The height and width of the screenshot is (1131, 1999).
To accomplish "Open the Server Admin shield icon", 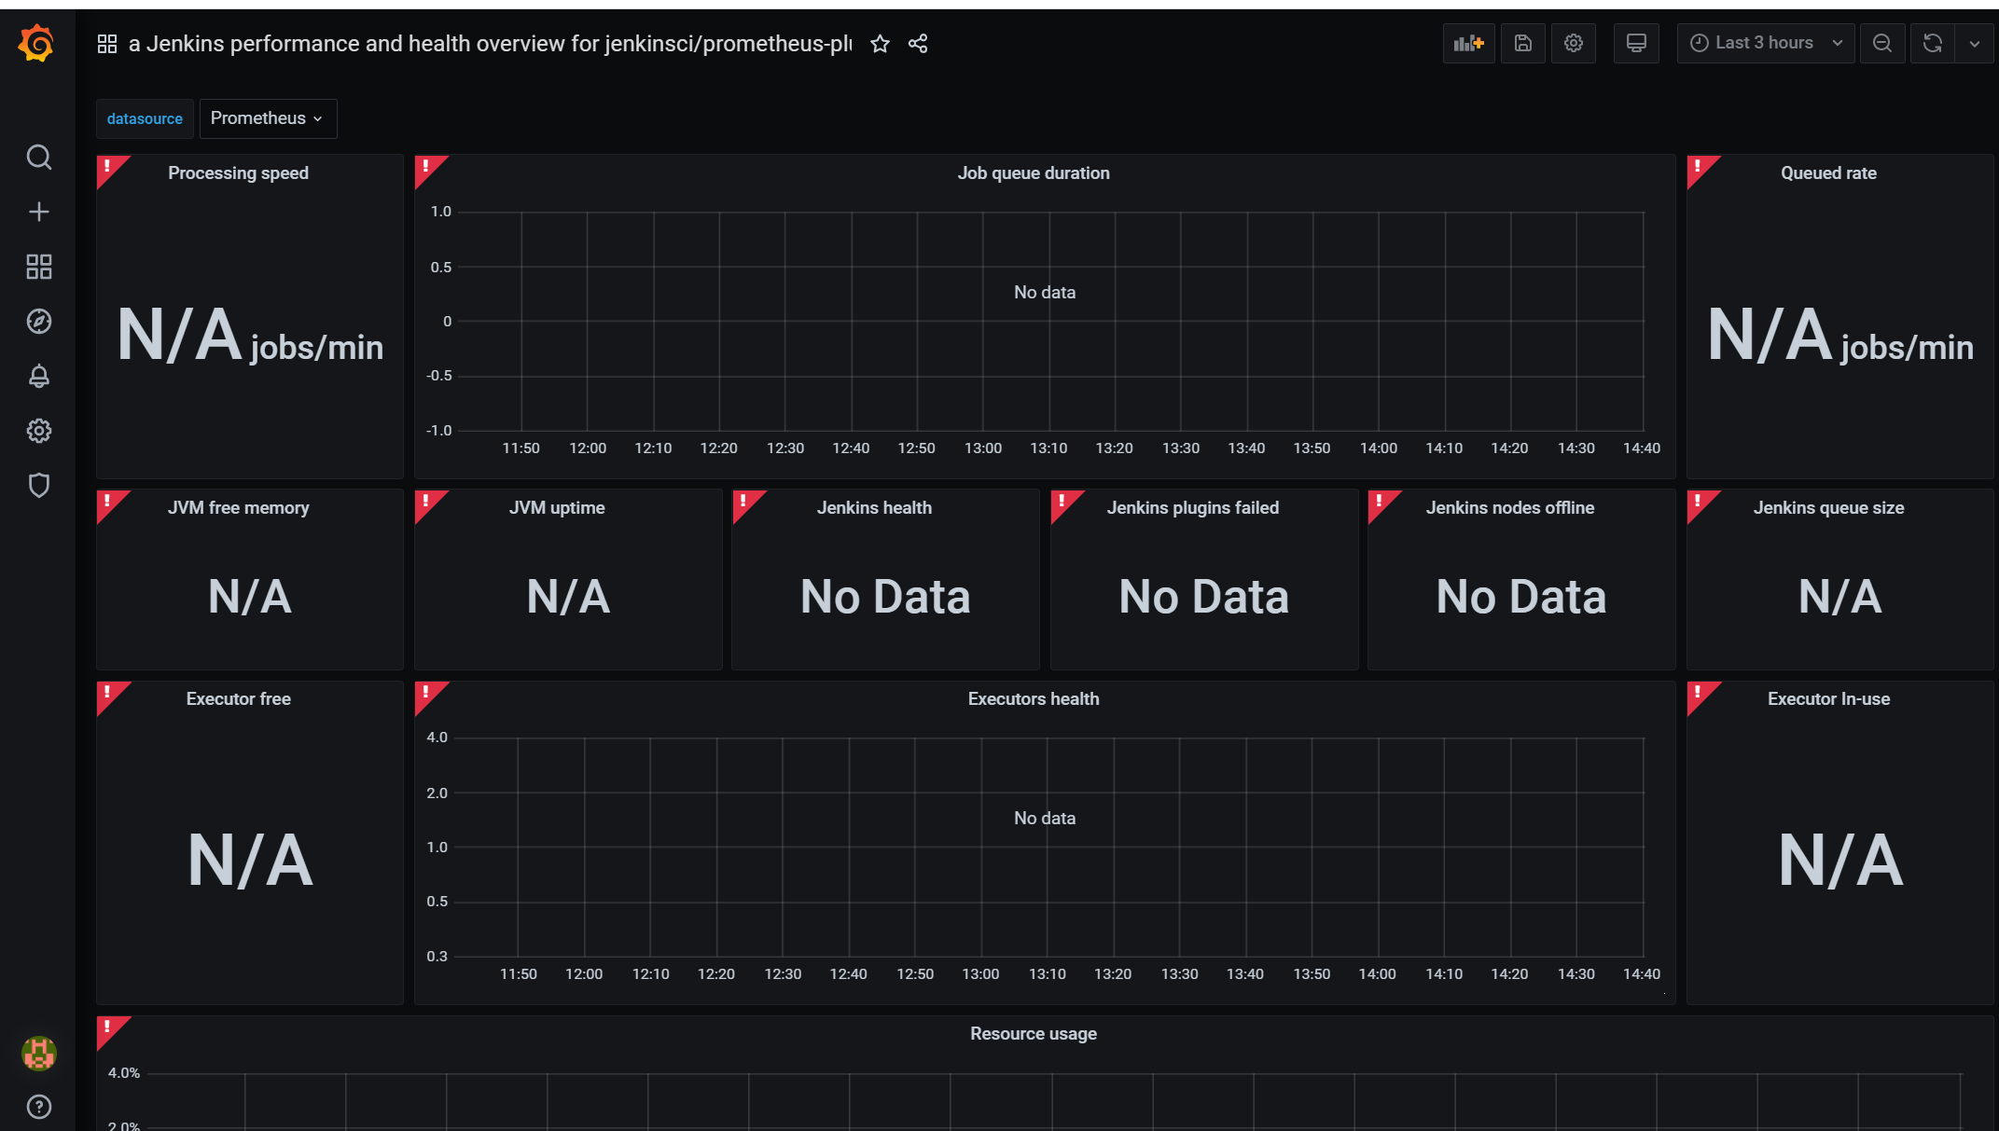I will (38, 485).
